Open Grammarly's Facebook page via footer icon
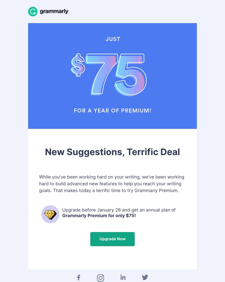225x282 pixels. (x=78, y=277)
